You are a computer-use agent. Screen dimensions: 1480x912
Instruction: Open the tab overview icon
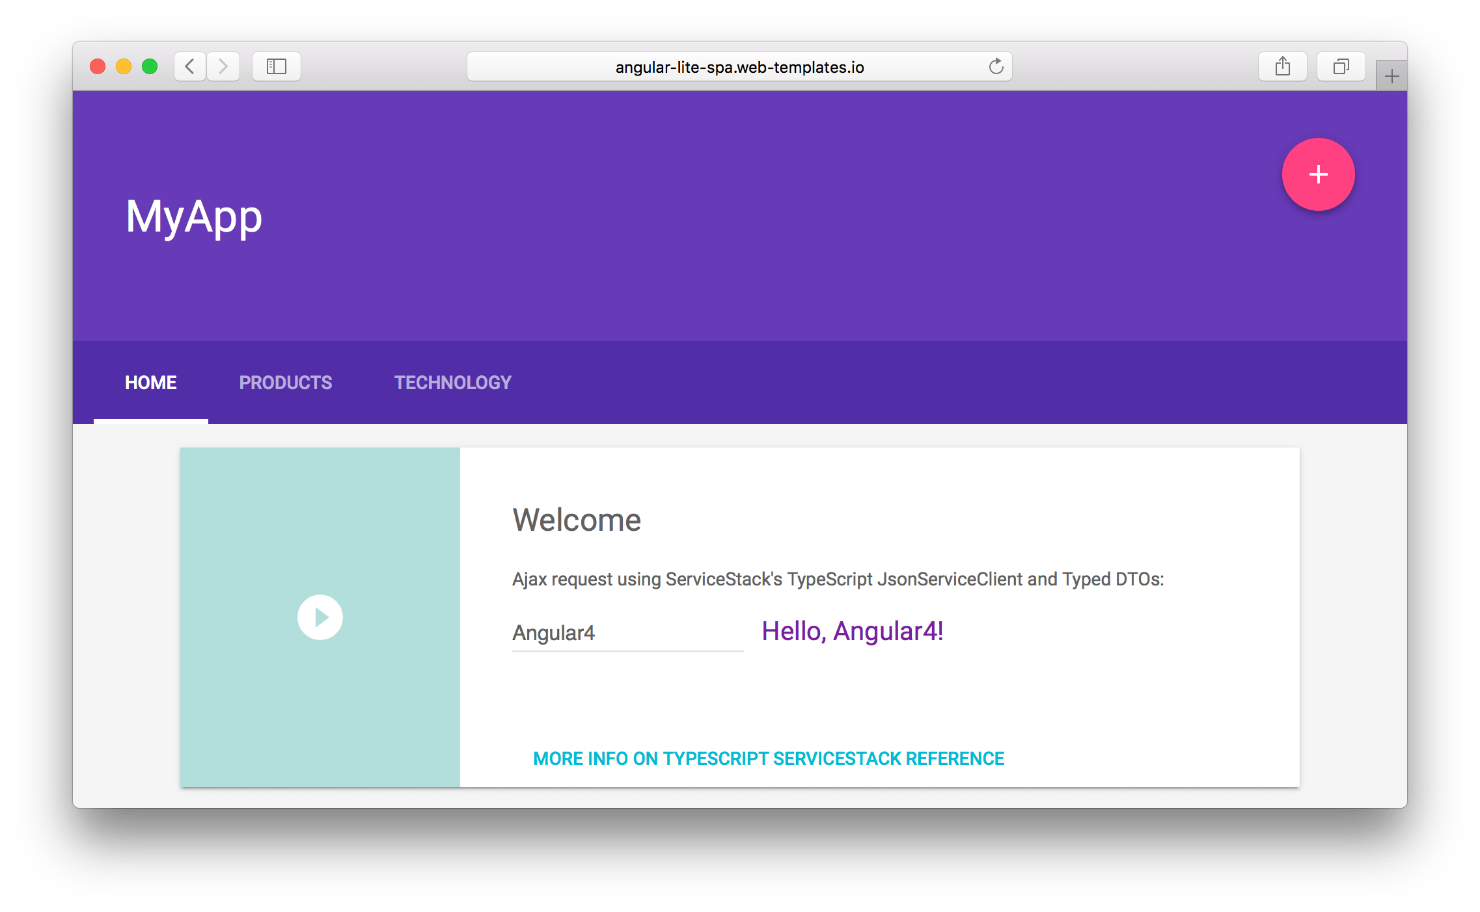pyautogui.click(x=1340, y=66)
